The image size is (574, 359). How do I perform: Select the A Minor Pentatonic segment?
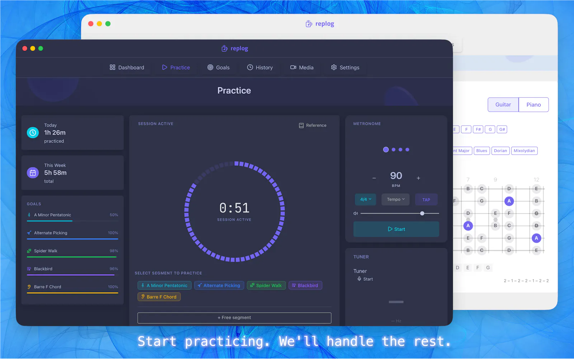164,285
